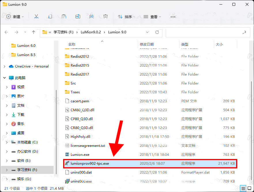
Task: Expand the 本地磁盘 (C:) tree node
Action: coord(7,142)
